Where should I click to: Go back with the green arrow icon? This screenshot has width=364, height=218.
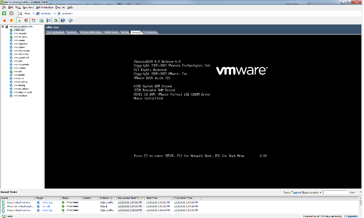tap(4, 13)
